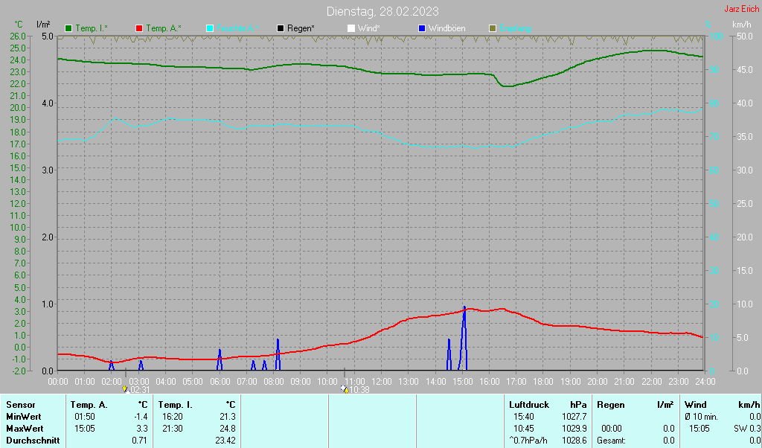
Task: Click the '°C' unit label above temperature axis
Action: tap(19, 25)
